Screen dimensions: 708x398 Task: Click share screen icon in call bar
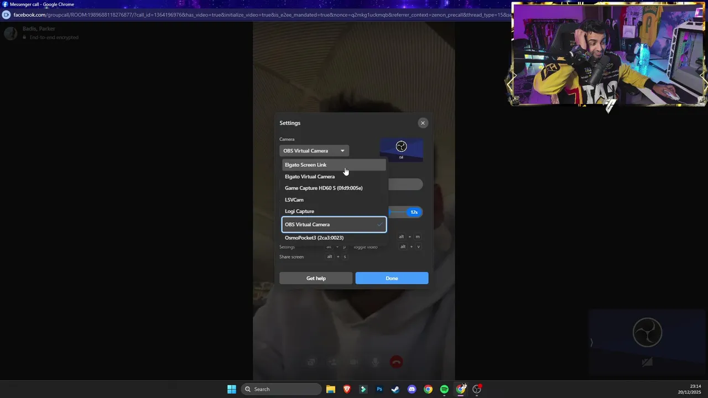tap(311, 362)
